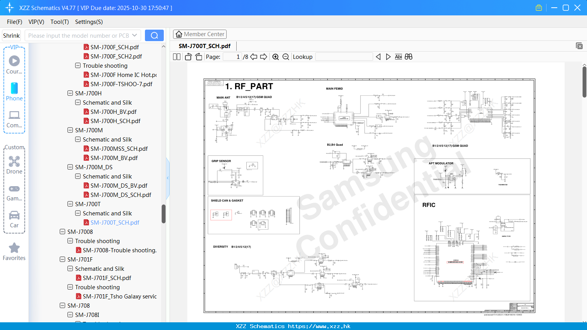Open the Member Center
The image size is (587, 330).
tap(200, 34)
